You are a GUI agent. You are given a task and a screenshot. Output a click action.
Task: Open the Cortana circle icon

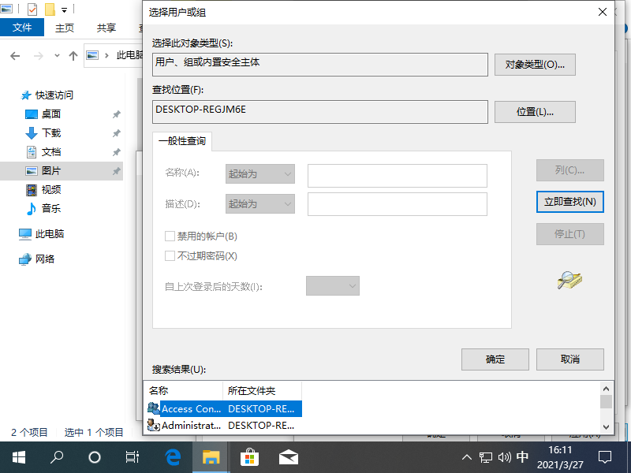point(95,456)
